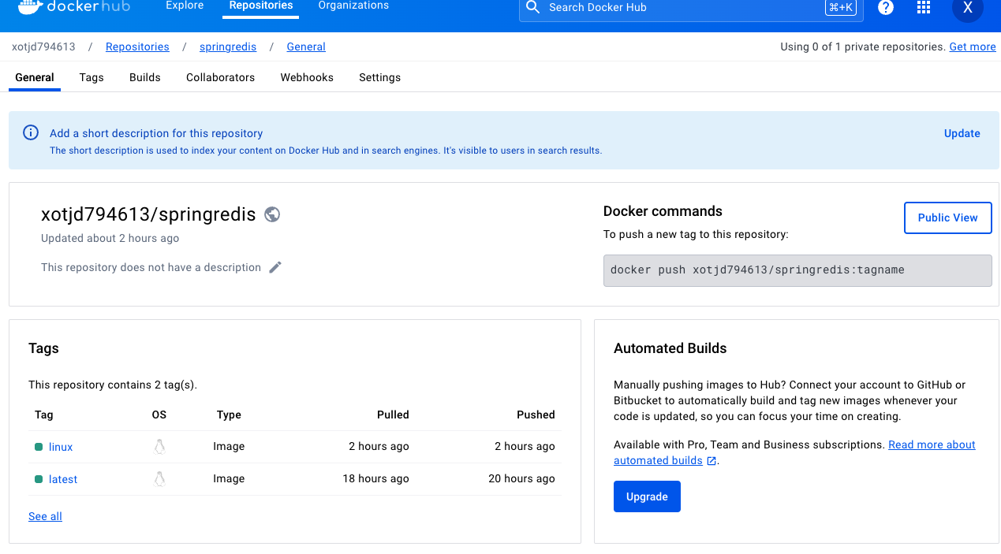Click the green status dot for linux tag
The width and height of the screenshot is (1001, 554).
[x=39, y=447]
